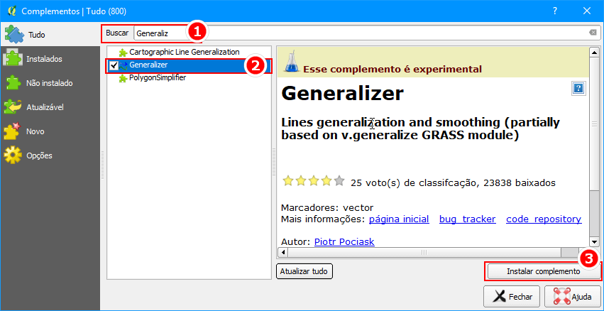This screenshot has width=604, height=311.
Task: Click the description panel scroll up arrow
Action: point(593,52)
